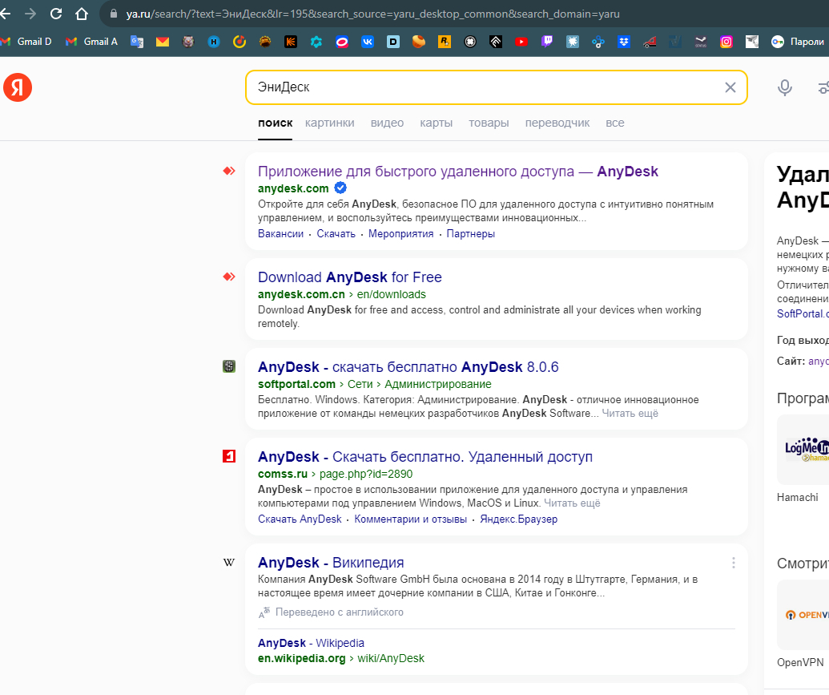Open the 'Комментарии и отзывы' sitelink

411,519
